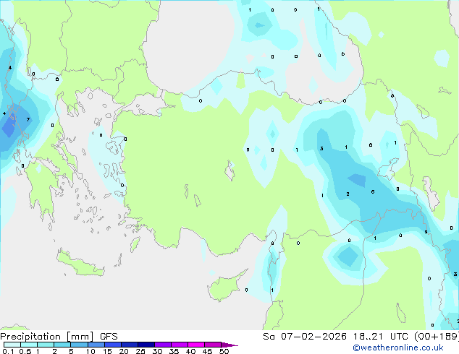Pick the 20–25 mm legend swatch
The width and height of the screenshot is (459, 354).
click(x=130, y=345)
